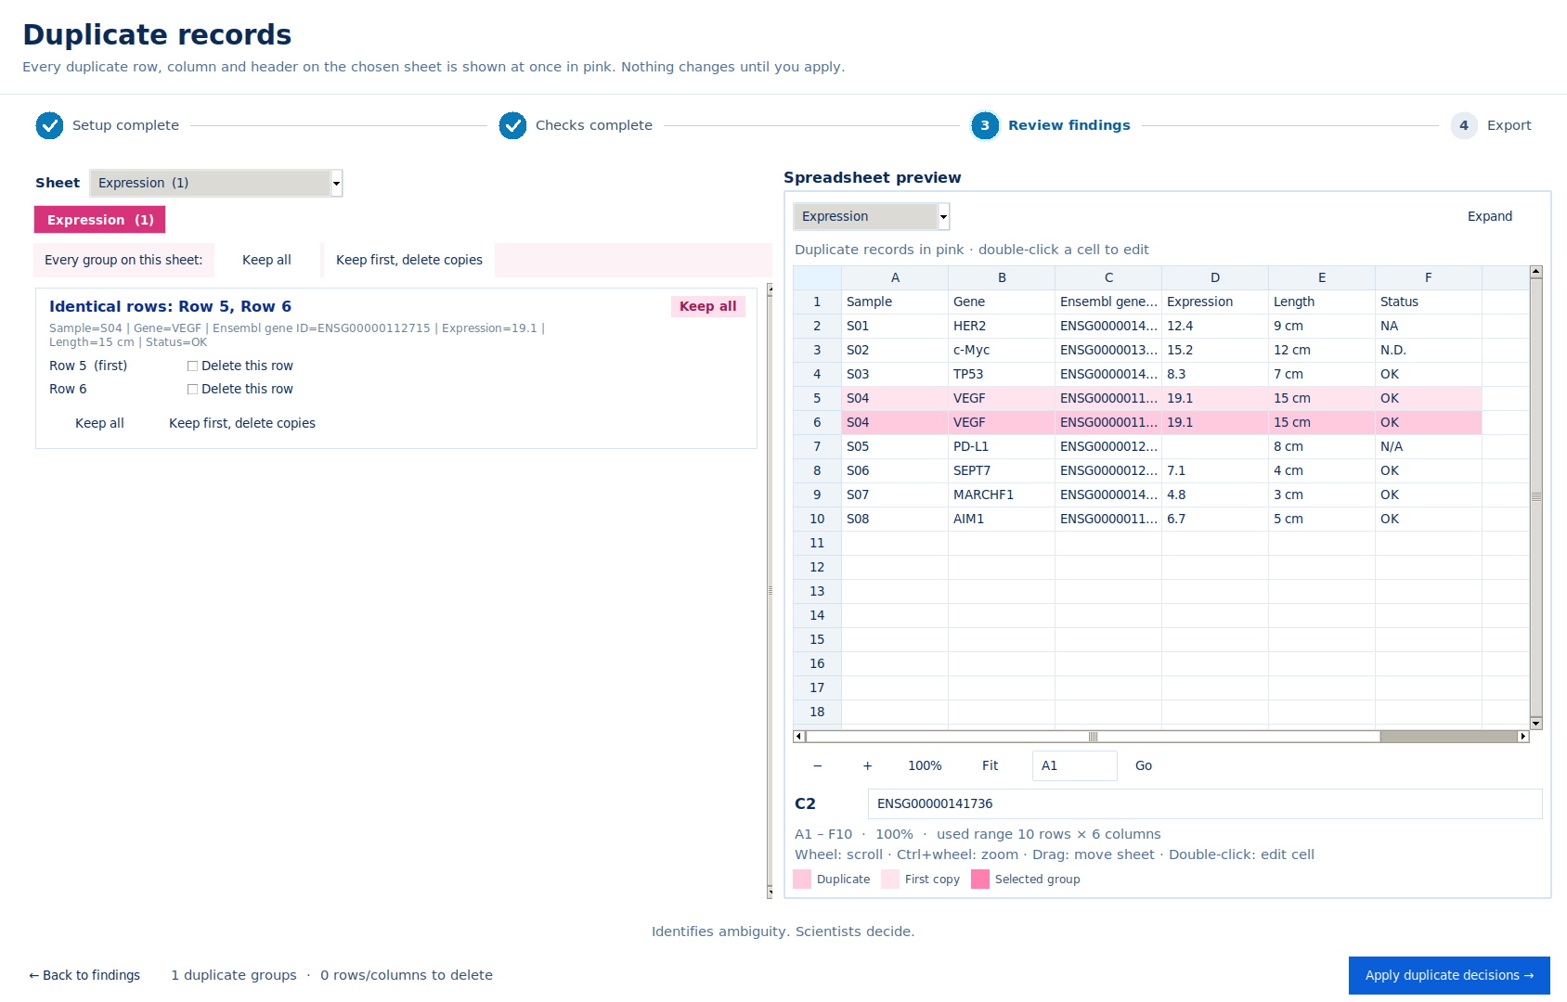Click the Setup complete checkmark icon
This screenshot has height=1002, width=1567.
[49, 125]
